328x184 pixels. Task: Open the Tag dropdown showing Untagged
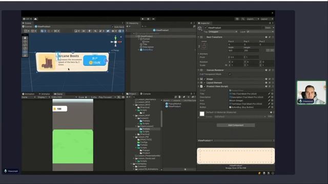[223, 32]
